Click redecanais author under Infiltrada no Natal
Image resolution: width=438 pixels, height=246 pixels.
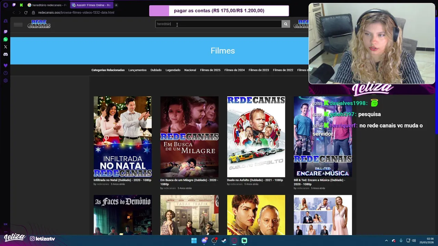pos(103,184)
